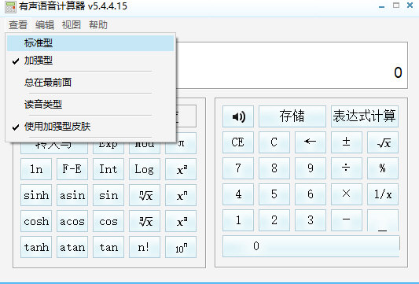
Task: Click the sin button
Action: click(x=108, y=195)
